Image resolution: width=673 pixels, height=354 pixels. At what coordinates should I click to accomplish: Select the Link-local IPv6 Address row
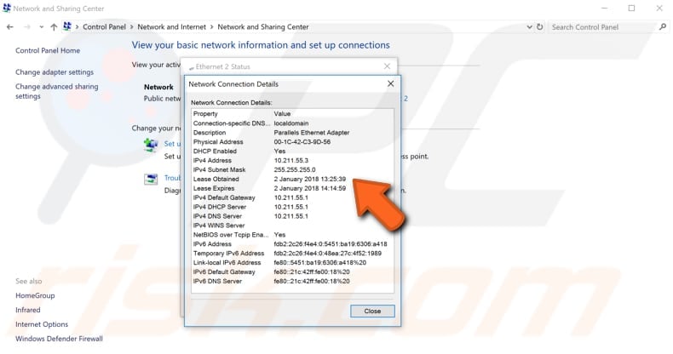(x=292, y=263)
